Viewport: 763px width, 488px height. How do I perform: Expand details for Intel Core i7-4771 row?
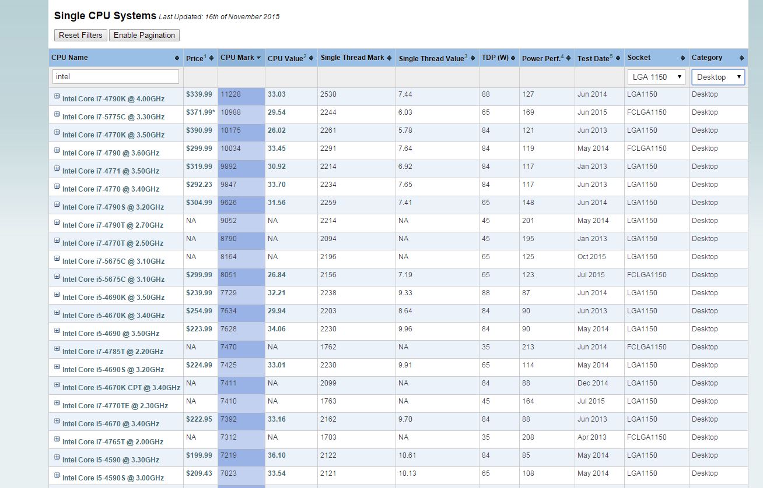coord(57,168)
